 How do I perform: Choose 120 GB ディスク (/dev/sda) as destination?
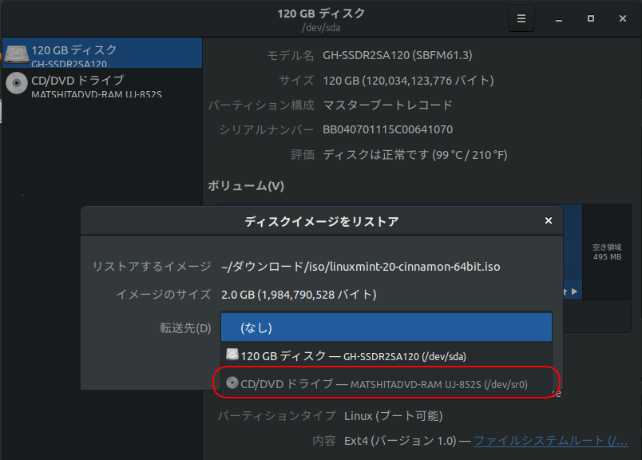tap(386, 355)
